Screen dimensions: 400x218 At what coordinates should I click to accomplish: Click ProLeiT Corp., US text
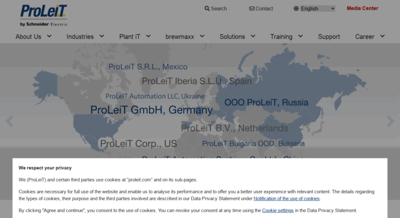click(138, 143)
